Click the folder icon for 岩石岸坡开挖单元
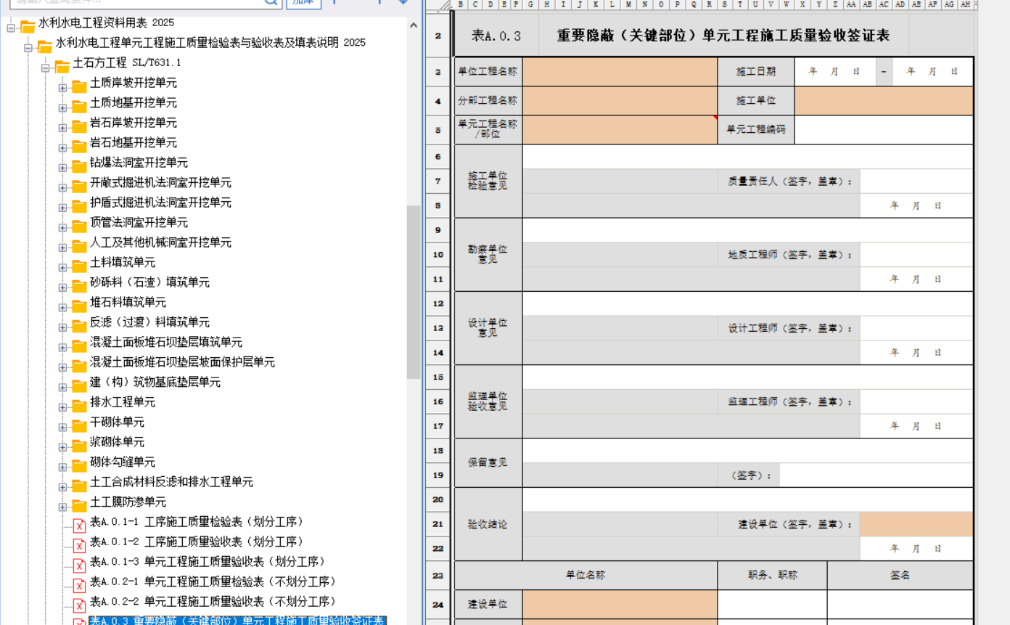1010x625 pixels. pyautogui.click(x=79, y=127)
